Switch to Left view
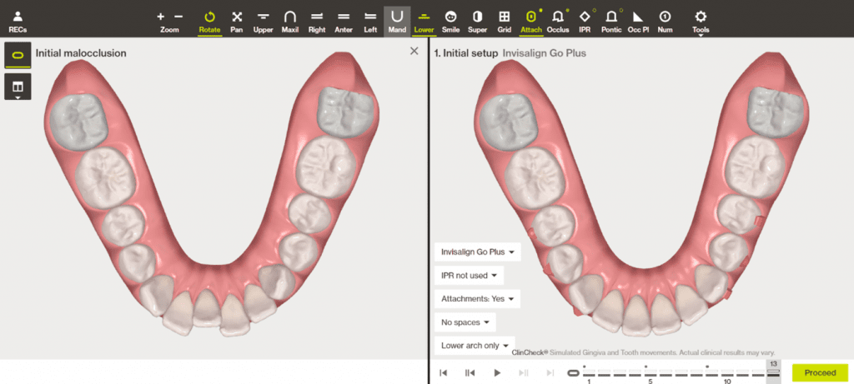 pos(370,22)
